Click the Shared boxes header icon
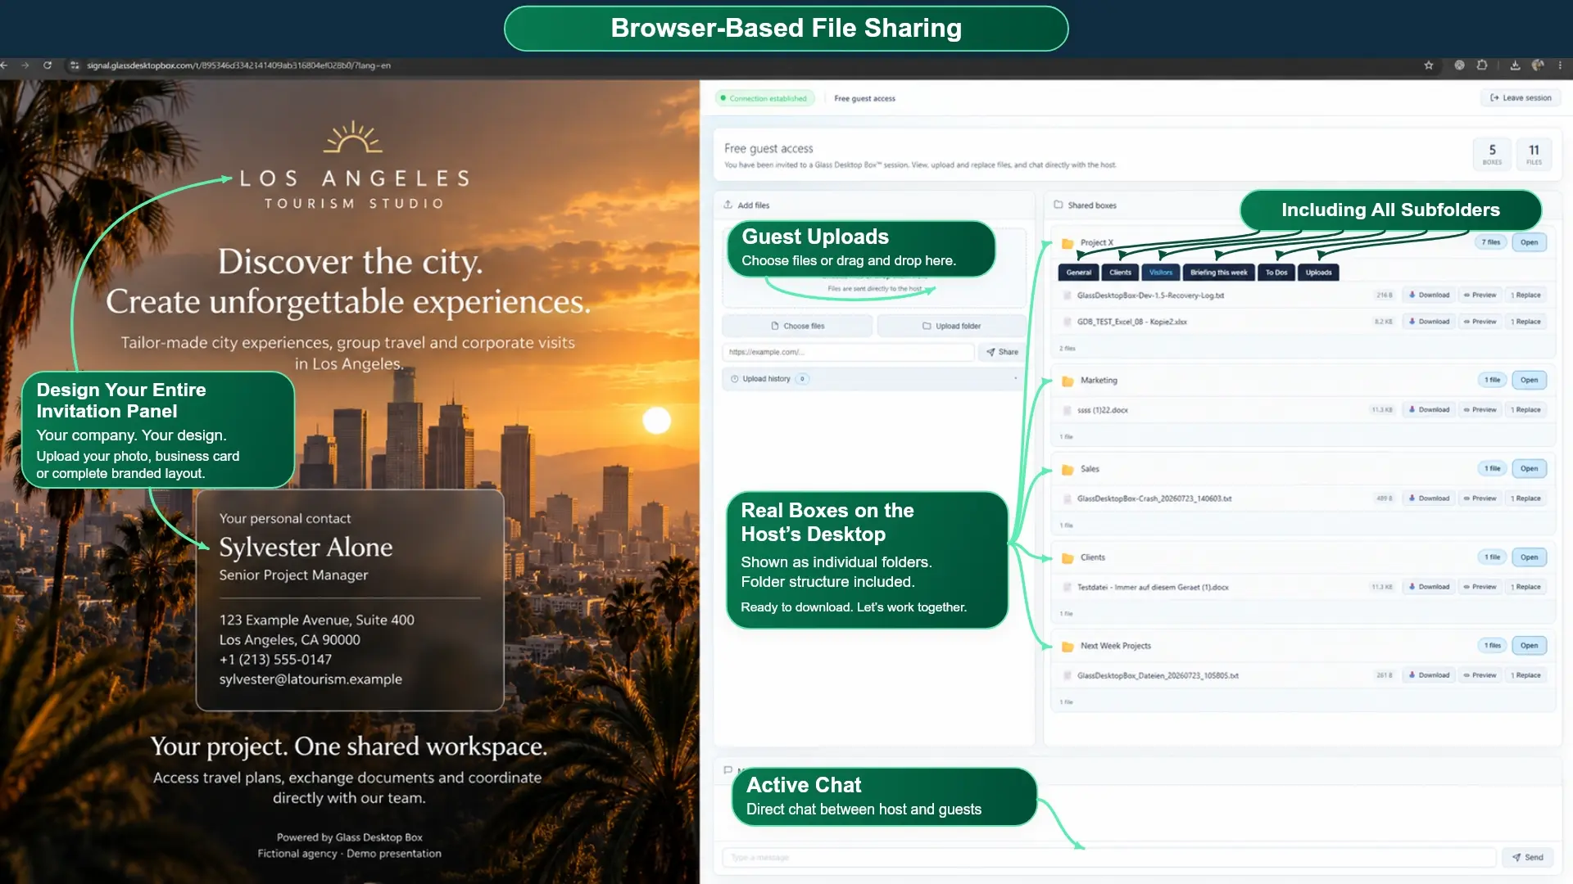 coord(1058,205)
